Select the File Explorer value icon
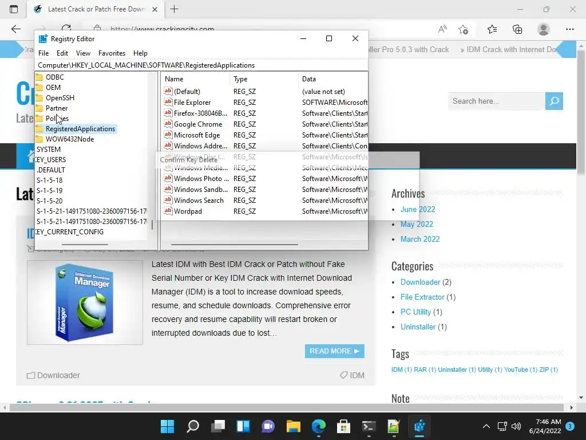 point(168,102)
